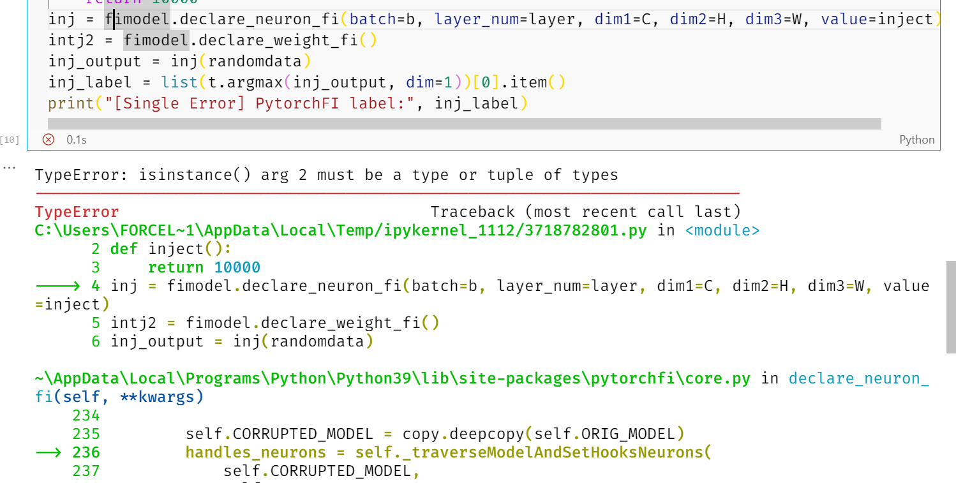Open the 3718782801.py traceback file link
The height and width of the screenshot is (483, 956).
click(338, 230)
